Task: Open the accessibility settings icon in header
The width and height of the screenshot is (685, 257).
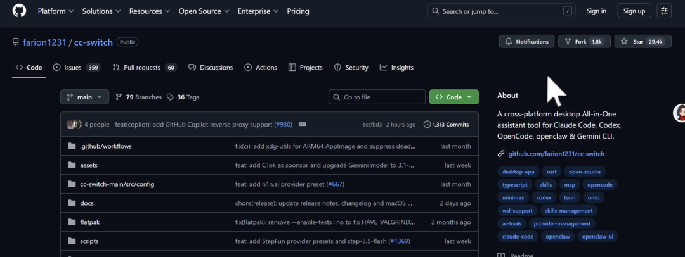Action: point(664,11)
